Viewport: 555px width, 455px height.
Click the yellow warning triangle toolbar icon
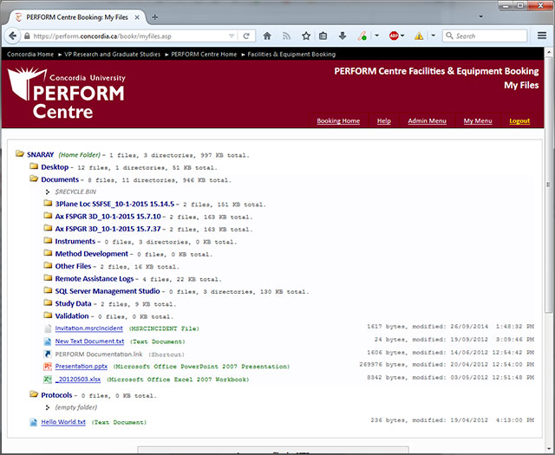(420, 36)
